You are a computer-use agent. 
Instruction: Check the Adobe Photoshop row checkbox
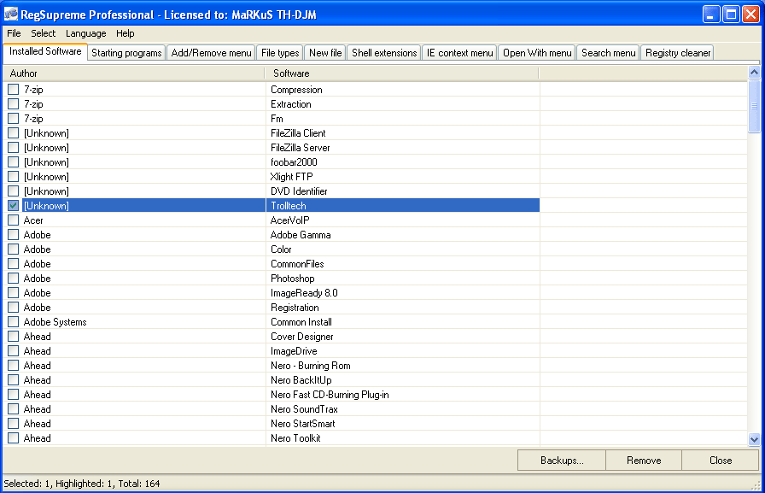13,279
